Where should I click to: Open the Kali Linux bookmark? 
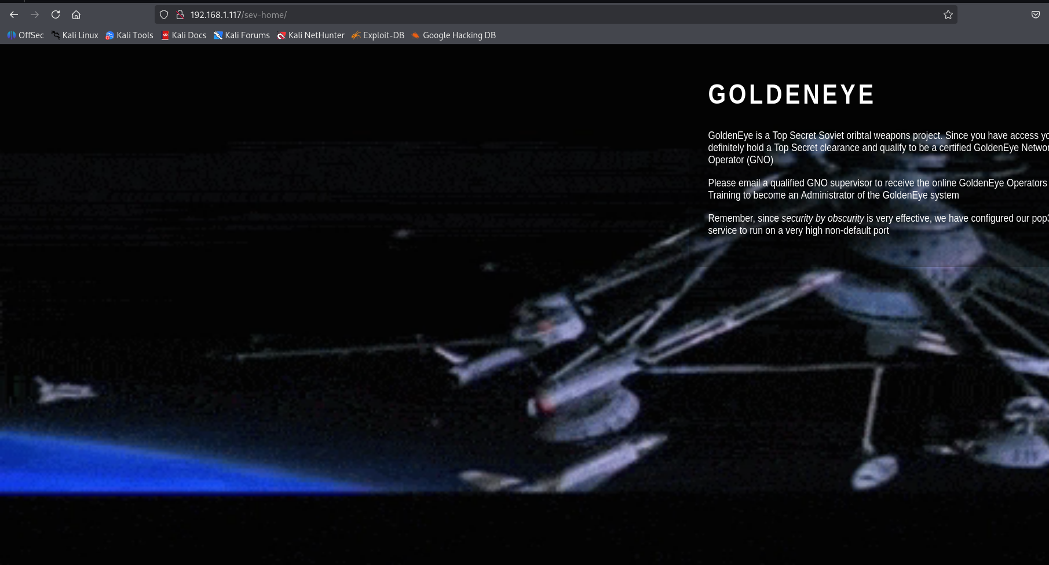75,35
